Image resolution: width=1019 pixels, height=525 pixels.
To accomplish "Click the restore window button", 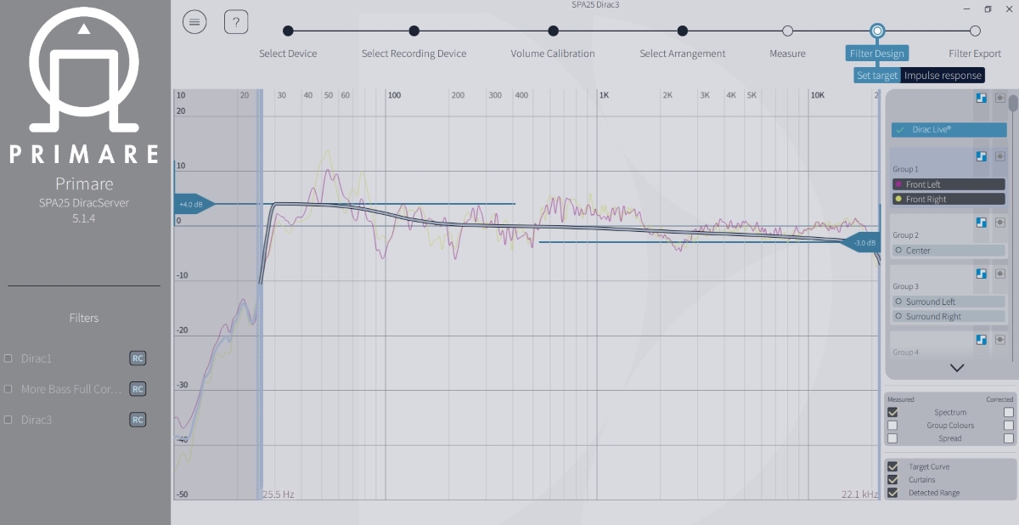I will pyautogui.click(x=988, y=8).
